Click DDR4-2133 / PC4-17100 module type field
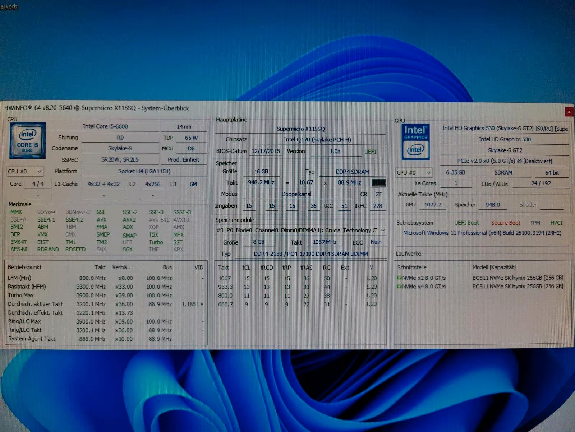 point(311,254)
